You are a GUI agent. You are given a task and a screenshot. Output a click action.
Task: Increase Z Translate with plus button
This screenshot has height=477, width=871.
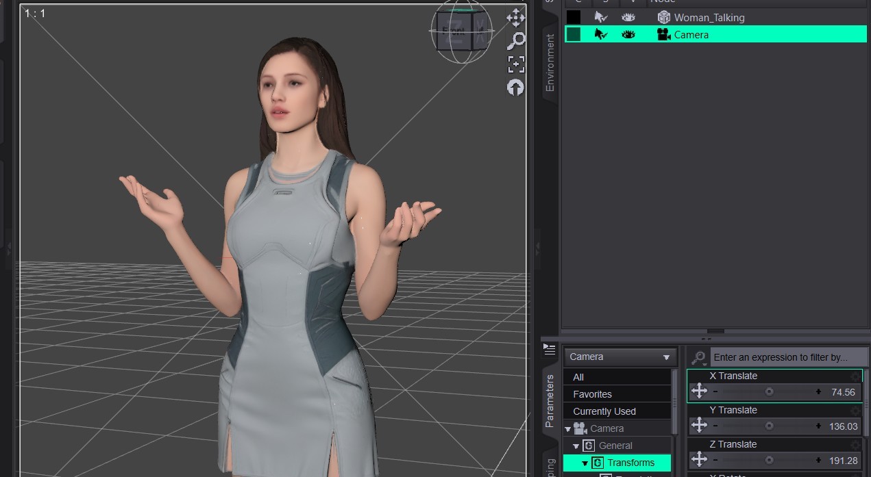point(818,460)
